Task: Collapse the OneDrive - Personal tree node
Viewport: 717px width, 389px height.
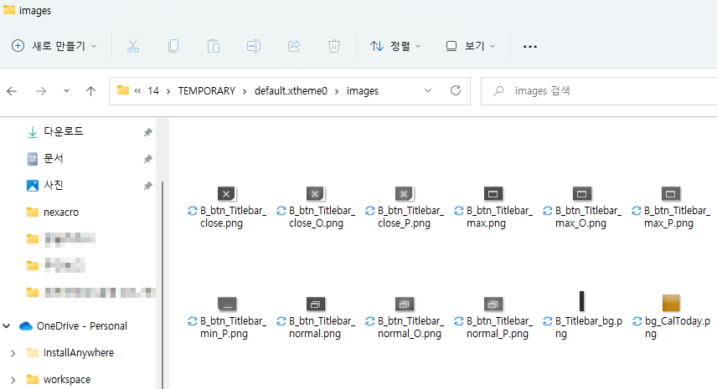Action: pyautogui.click(x=7, y=326)
